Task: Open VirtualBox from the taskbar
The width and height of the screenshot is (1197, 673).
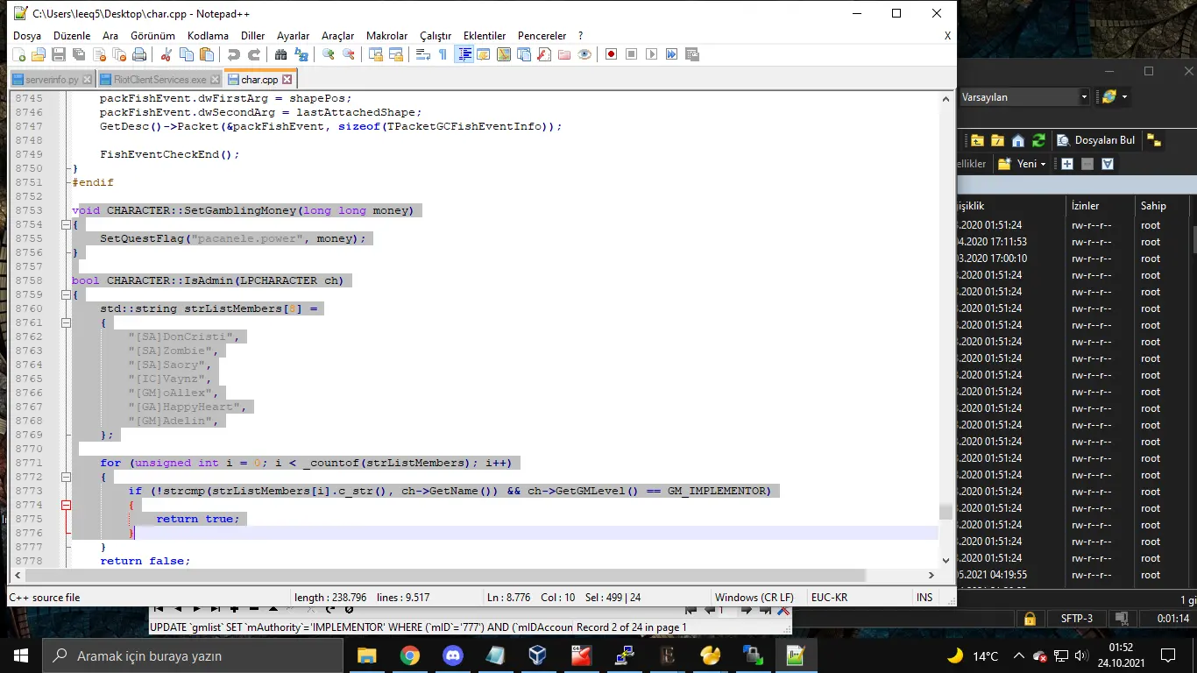Action: pos(538,655)
